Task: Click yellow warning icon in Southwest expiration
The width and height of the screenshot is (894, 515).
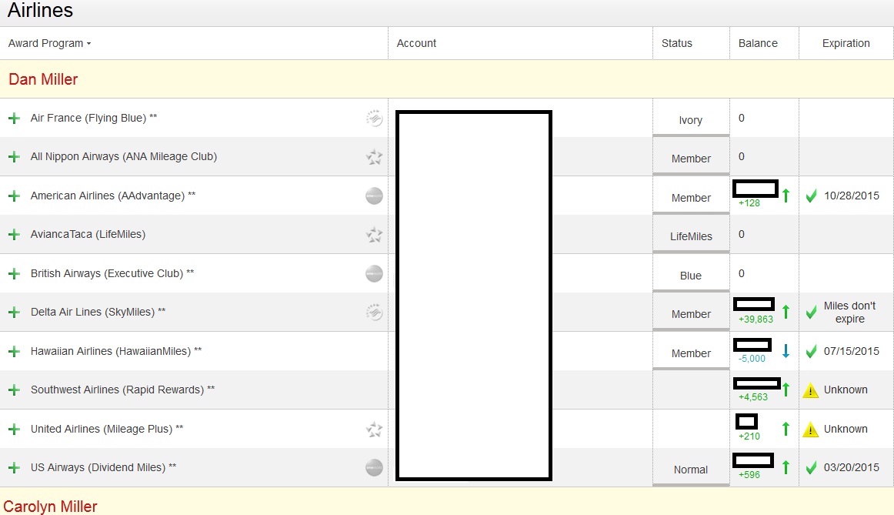Action: (810, 390)
